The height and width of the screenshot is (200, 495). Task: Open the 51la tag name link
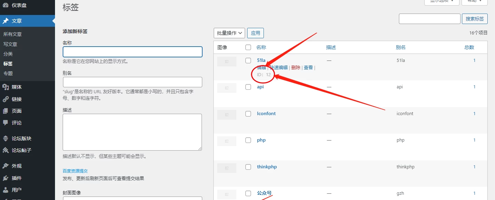[261, 61]
